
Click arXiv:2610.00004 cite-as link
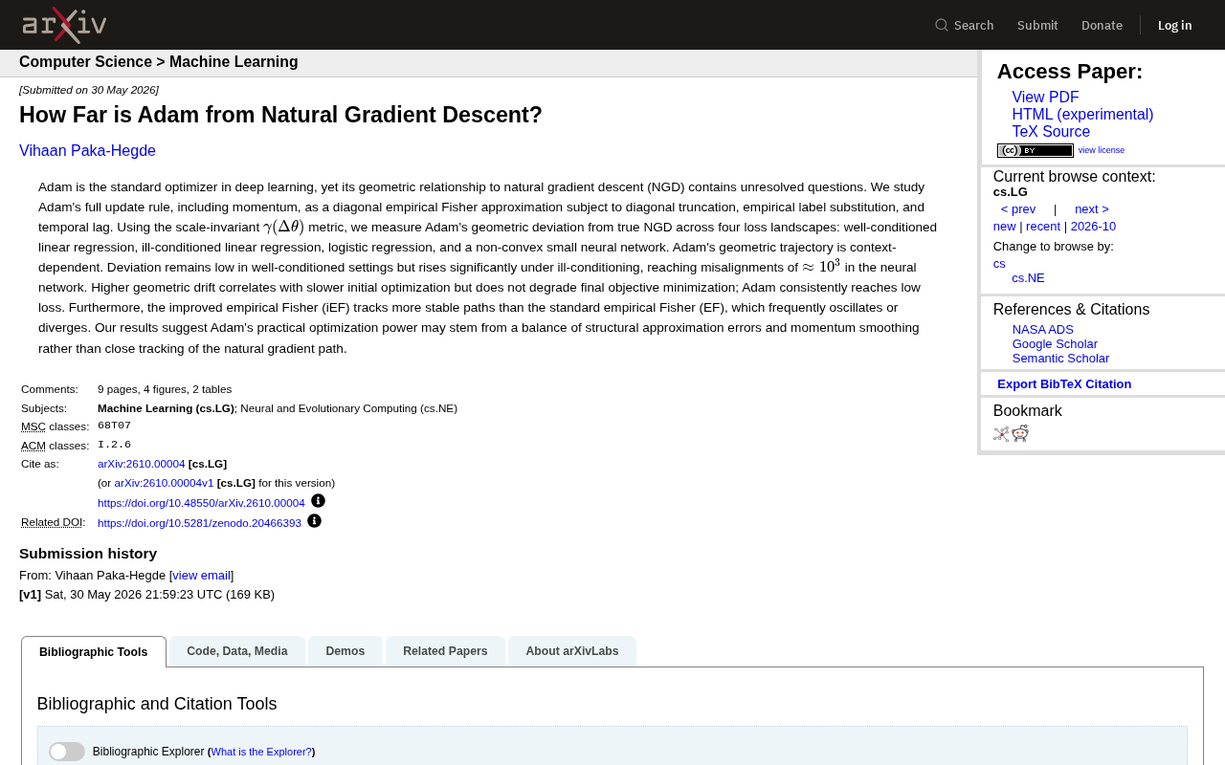142,464
